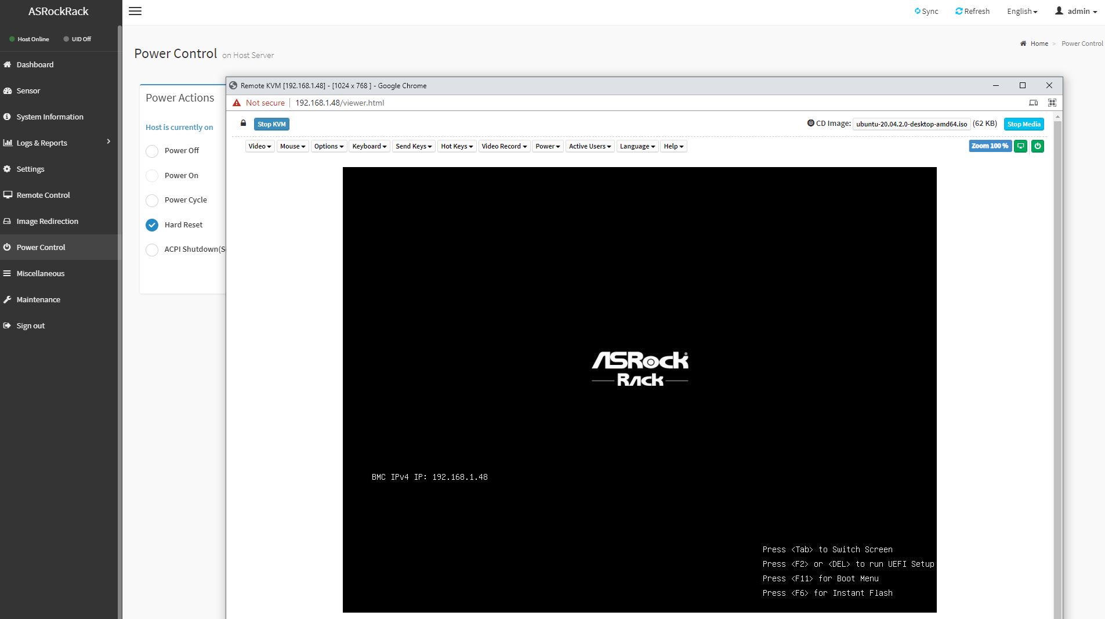Open the Active Users dropdown
This screenshot has height=619, width=1105.
[590, 146]
